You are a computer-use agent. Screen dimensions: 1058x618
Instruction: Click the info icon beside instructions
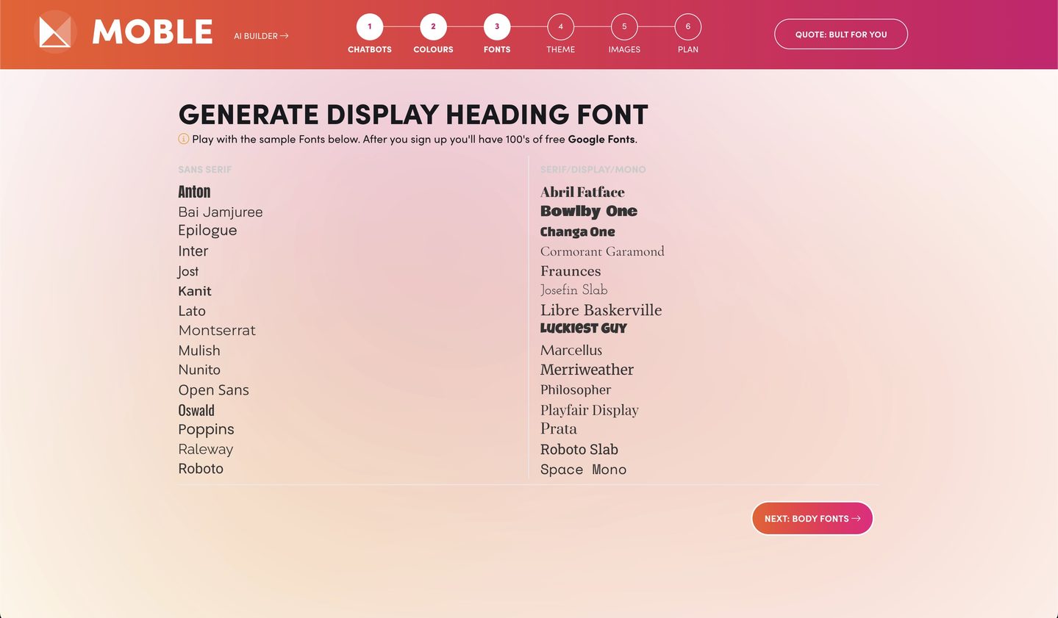184,139
